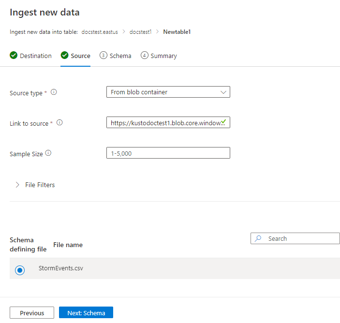Click the magnifier icon in the Search box
Image resolution: width=340 pixels, height=323 pixels.
click(258, 238)
